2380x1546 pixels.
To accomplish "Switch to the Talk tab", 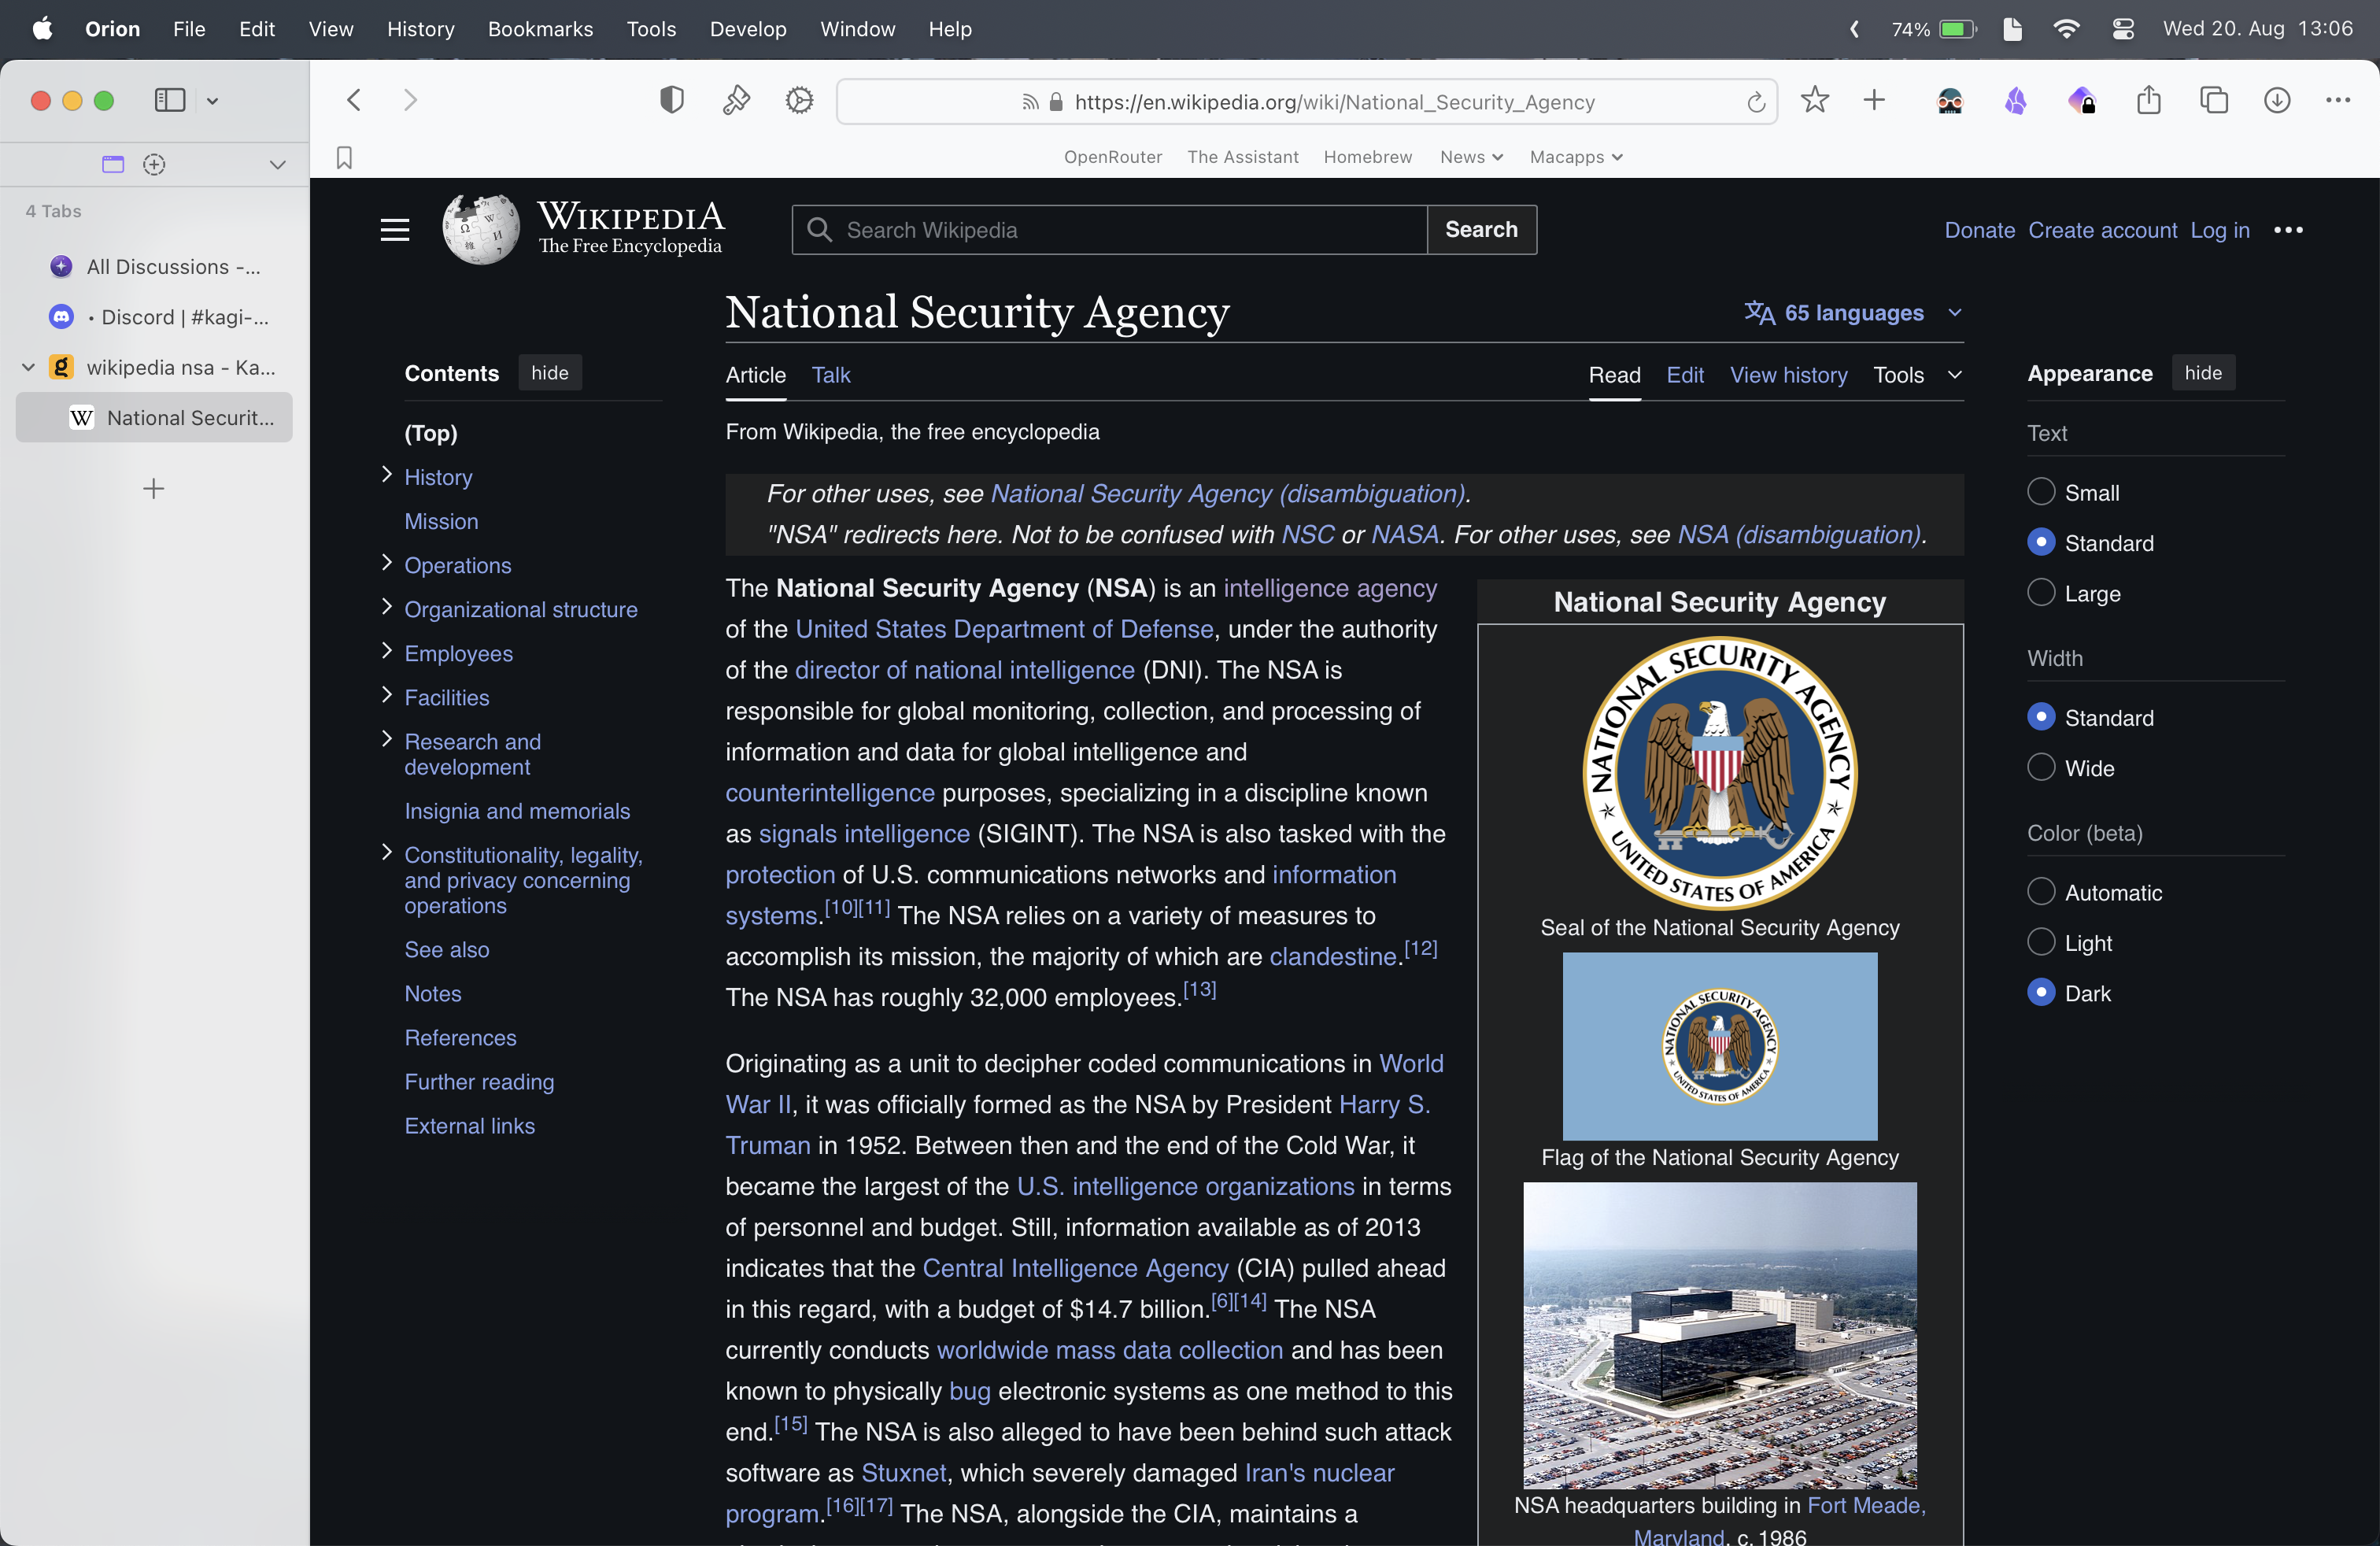I will [x=830, y=375].
